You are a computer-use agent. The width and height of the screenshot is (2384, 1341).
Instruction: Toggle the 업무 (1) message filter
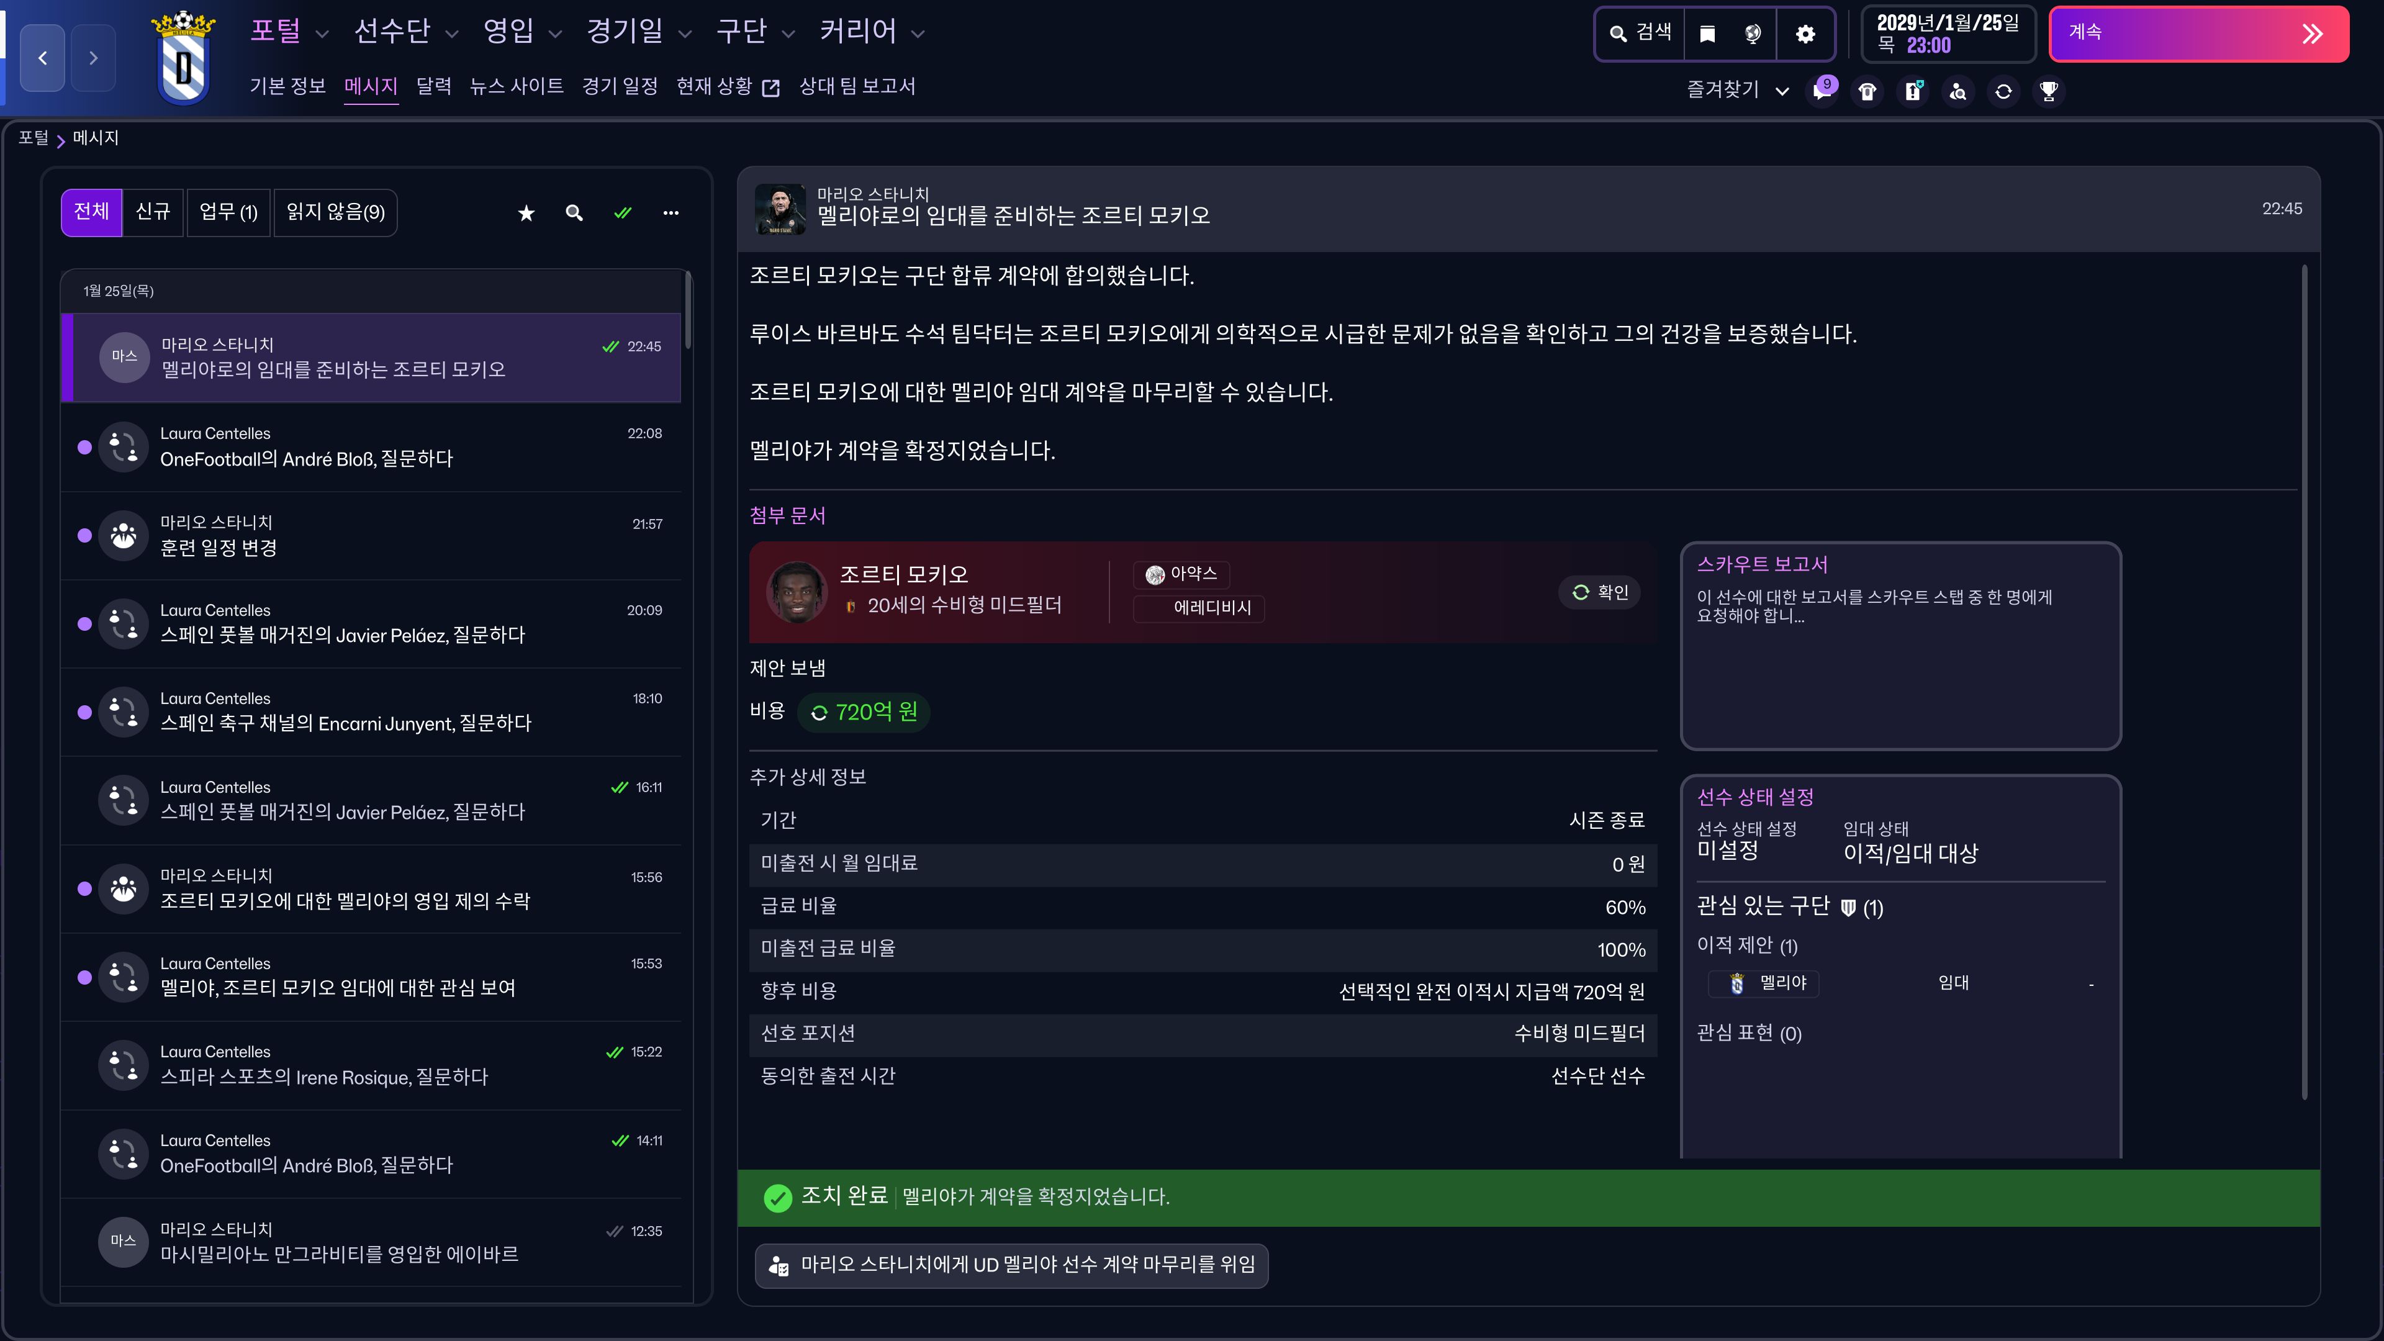point(228,213)
